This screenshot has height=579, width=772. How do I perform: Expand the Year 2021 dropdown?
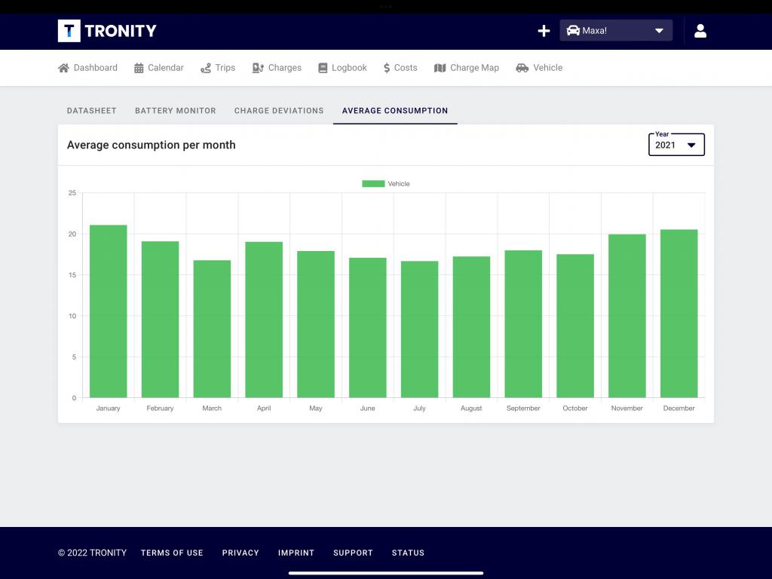pyautogui.click(x=676, y=145)
